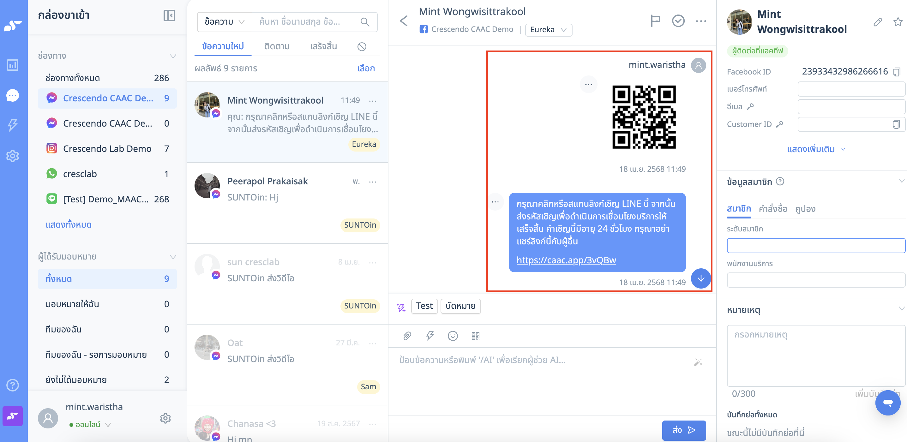The height and width of the screenshot is (442, 907).
Task: Open AI suggested replies sparkle icon
Action: 401,307
